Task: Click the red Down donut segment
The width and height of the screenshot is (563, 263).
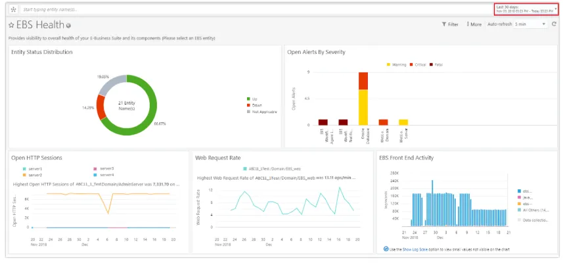Action: pos(100,107)
